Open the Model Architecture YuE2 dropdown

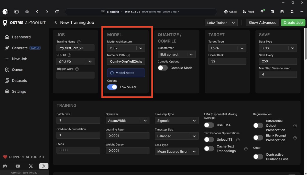(x=126, y=48)
